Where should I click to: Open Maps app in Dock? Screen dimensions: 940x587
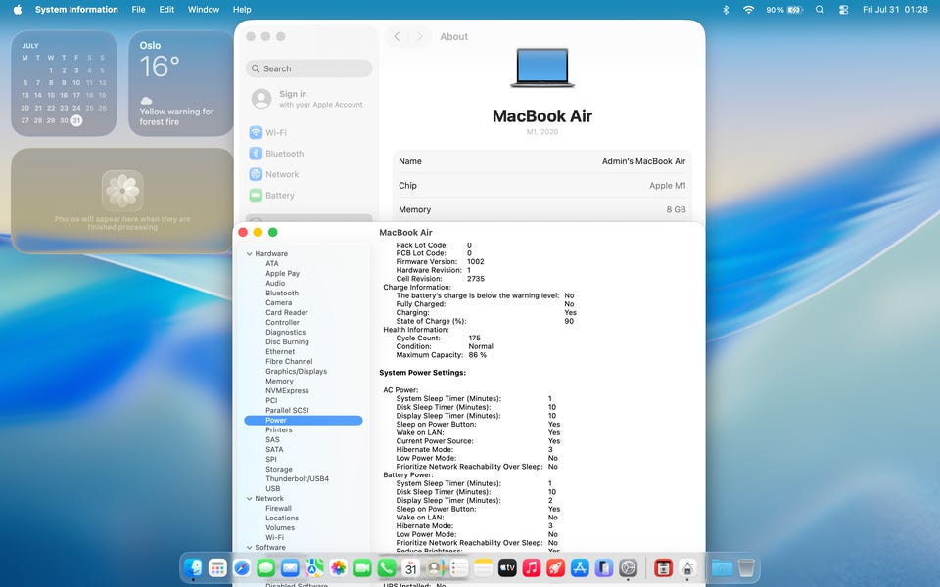(314, 567)
